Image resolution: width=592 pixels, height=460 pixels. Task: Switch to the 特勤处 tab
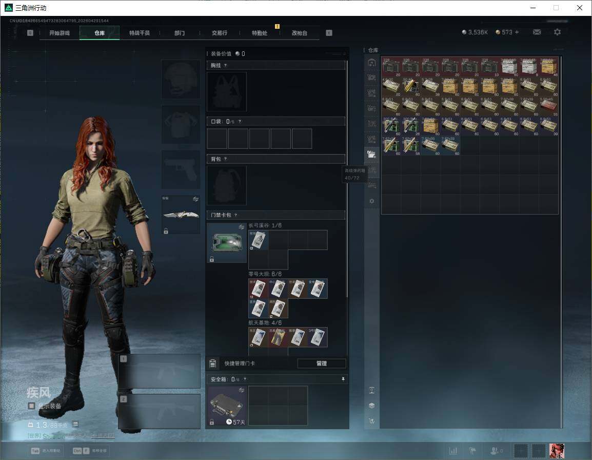tap(260, 33)
